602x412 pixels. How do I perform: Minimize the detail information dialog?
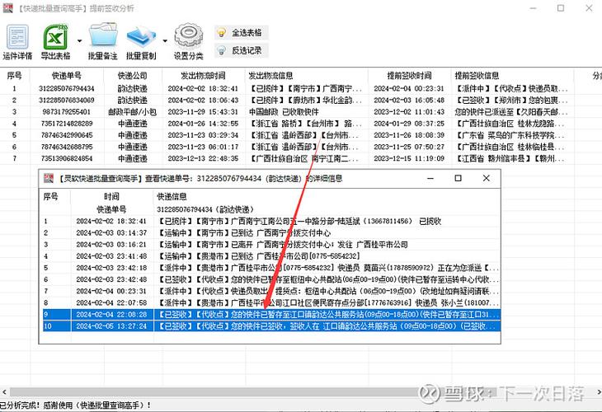[430, 178]
